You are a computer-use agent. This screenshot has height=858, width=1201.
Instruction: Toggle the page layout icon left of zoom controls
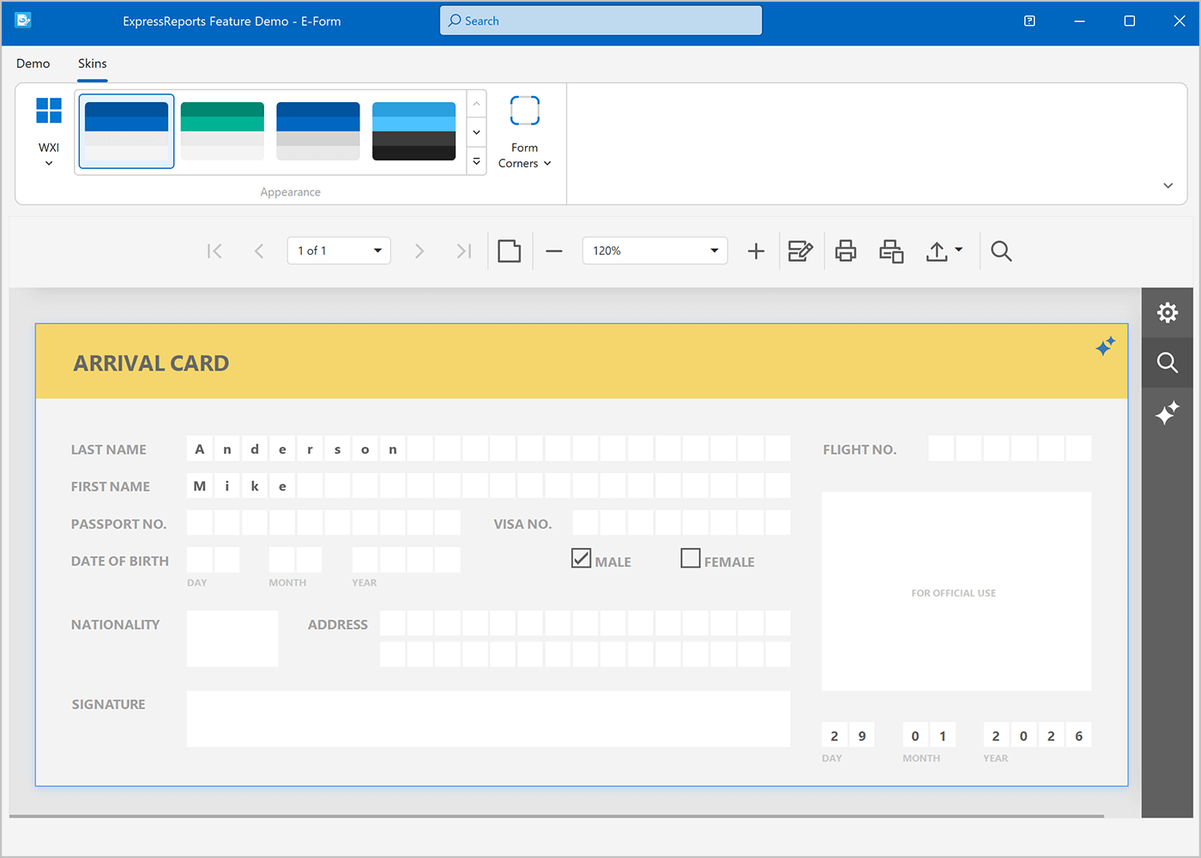(510, 251)
